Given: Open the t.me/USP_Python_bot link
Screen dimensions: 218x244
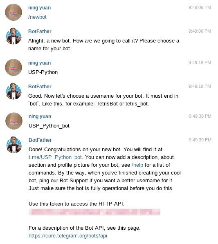Looking at the screenshot, I should [55, 157].
